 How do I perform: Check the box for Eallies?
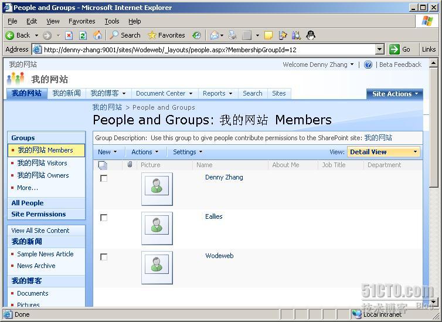click(104, 218)
